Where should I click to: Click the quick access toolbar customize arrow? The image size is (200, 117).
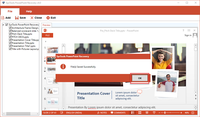point(46,42)
